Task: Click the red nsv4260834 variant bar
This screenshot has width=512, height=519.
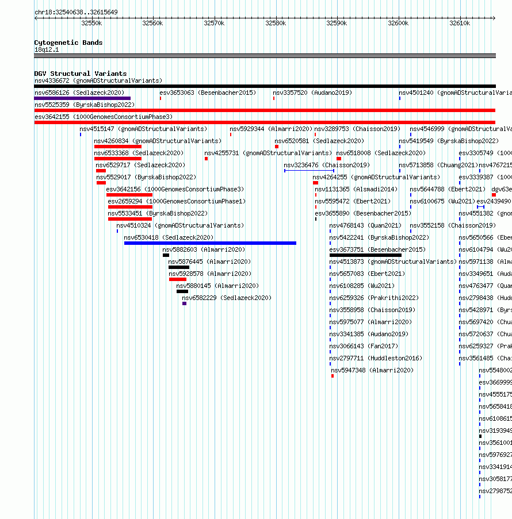Action: tap(118, 147)
